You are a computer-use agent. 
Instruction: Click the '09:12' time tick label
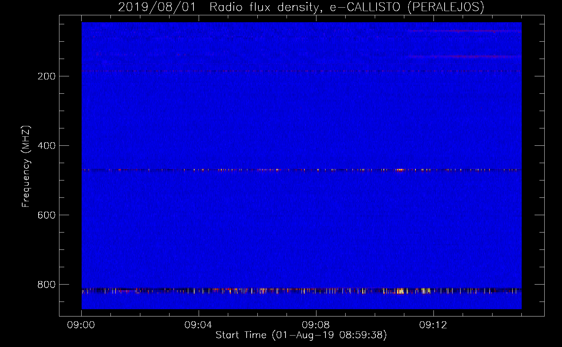tap(433, 325)
